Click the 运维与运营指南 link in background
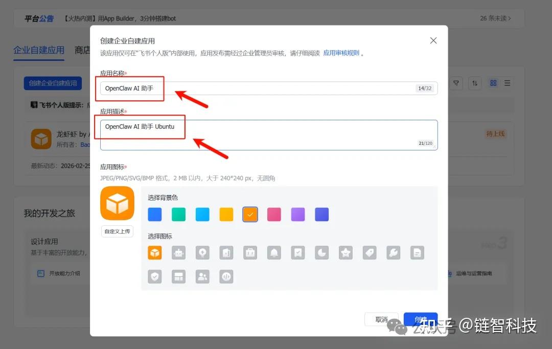 [474, 274]
